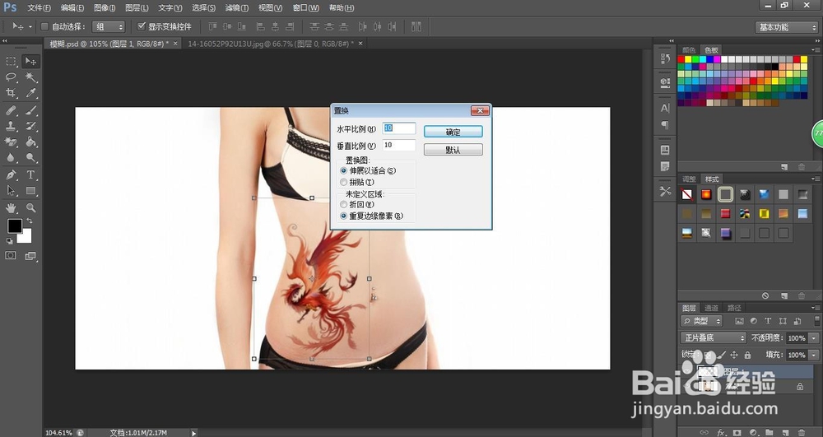
Task: Select the Eyedropper tool
Action: coord(31,93)
